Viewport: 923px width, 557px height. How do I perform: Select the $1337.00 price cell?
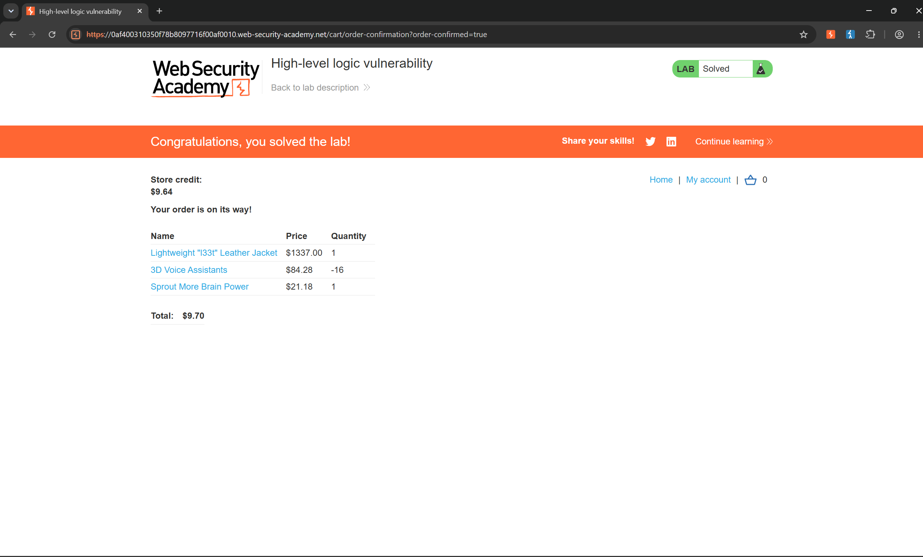click(304, 253)
